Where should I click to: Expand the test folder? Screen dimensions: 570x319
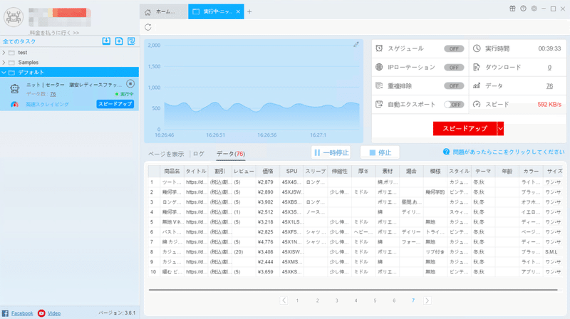coord(4,53)
